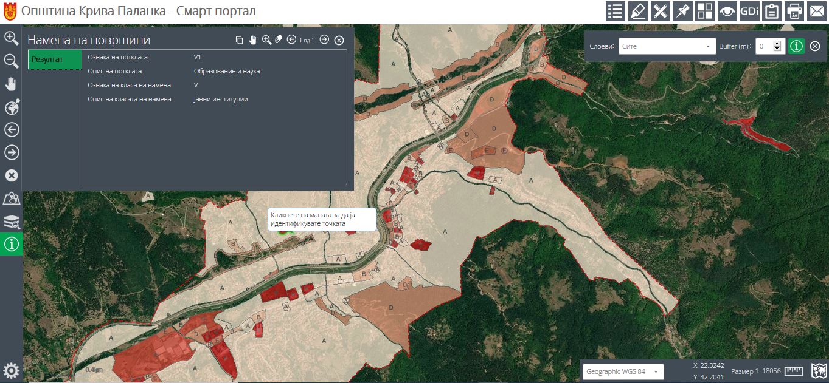
Task: Open the Слоеви dropdown showing Сите
Action: (x=667, y=46)
